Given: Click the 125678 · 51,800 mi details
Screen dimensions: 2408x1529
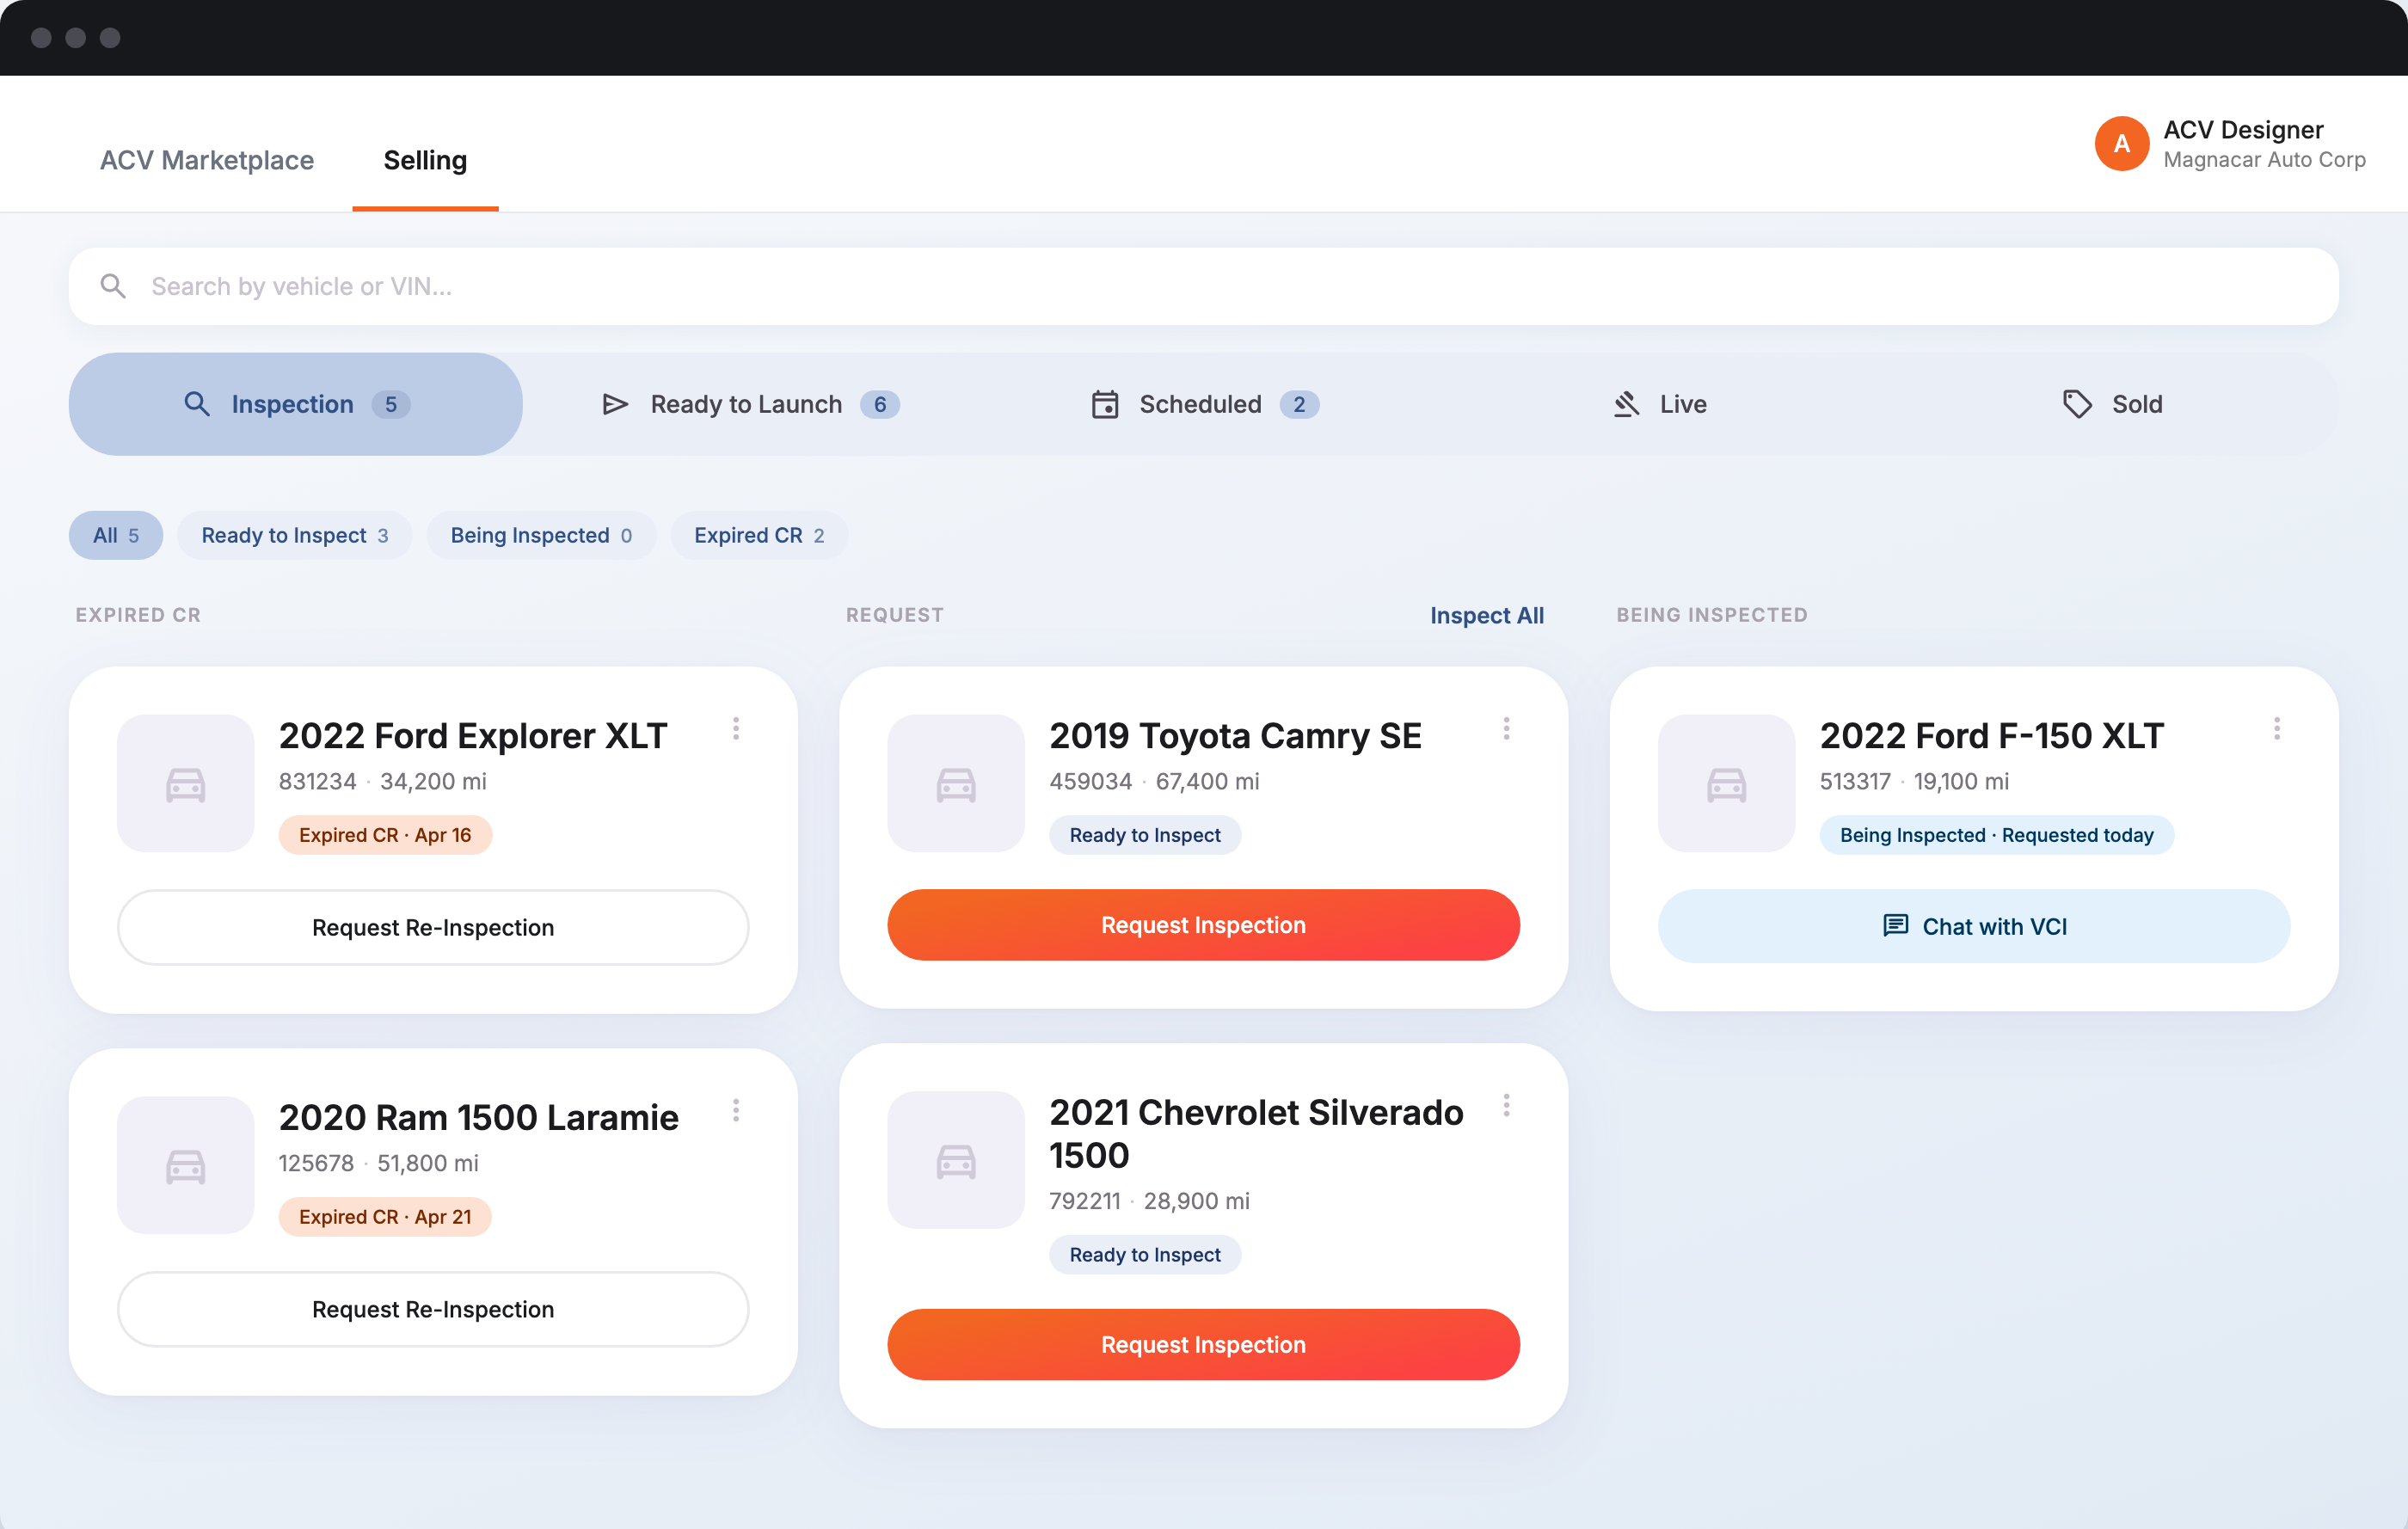Looking at the screenshot, I should click(379, 1163).
